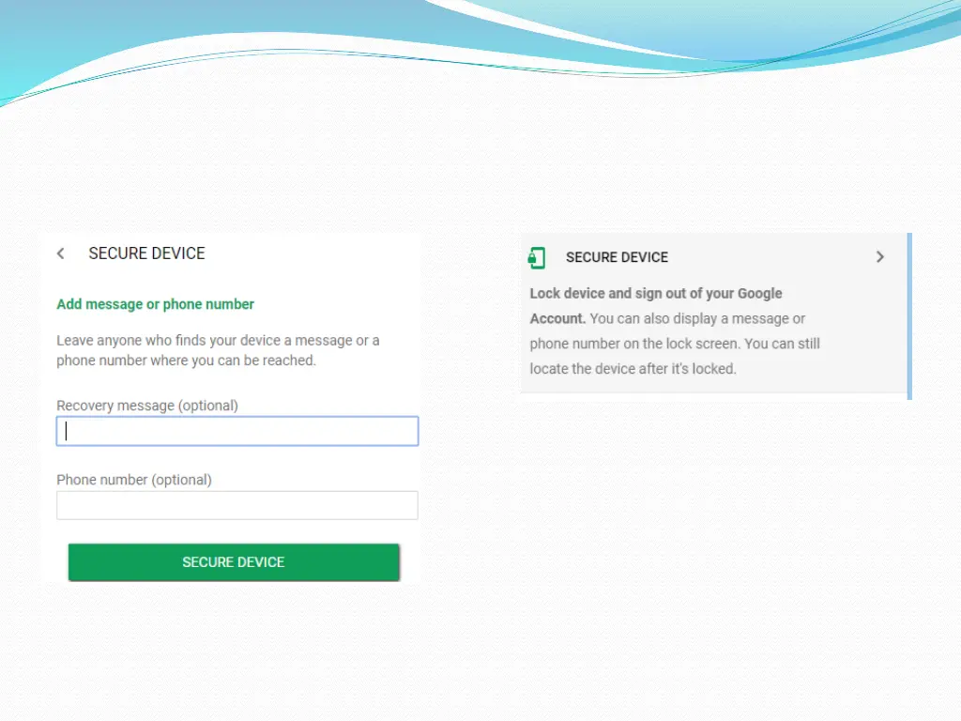Open the SECURE DEVICE card title on right
The width and height of the screenshot is (961, 721).
617,257
